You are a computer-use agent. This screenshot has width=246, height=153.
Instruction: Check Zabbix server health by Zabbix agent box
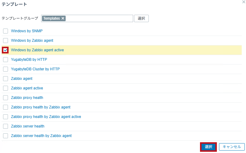coord(6,136)
